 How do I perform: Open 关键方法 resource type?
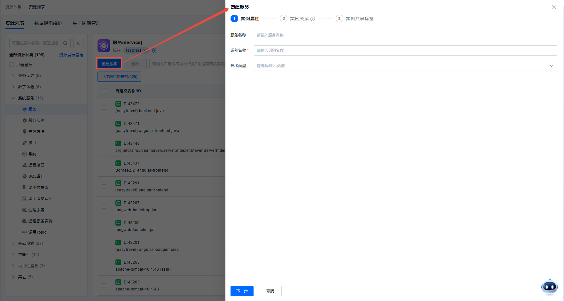(x=36, y=132)
